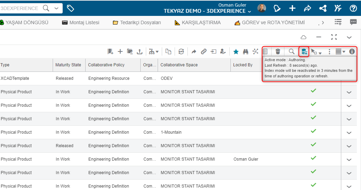Click the 3DEXPERIENCE search input field
Viewport: 361px width, 190px height.
pos(20,9)
